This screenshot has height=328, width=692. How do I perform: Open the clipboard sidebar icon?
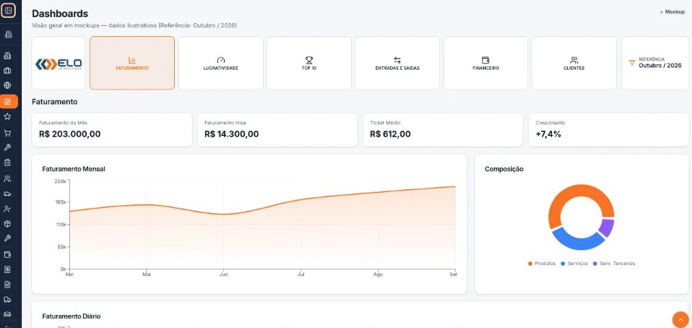[8, 163]
